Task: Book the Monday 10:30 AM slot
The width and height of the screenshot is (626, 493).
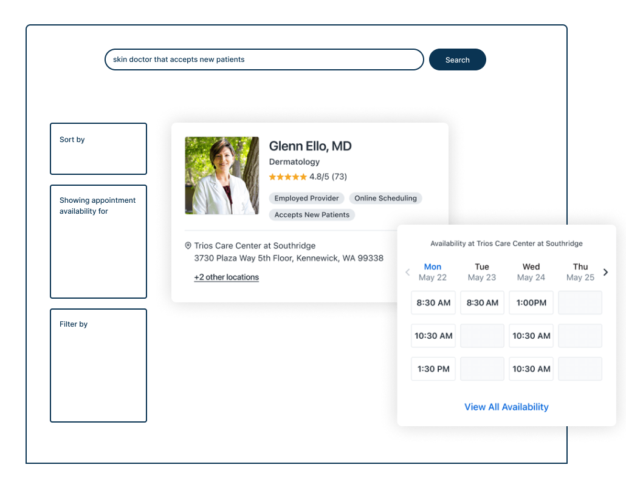Action: click(x=433, y=336)
